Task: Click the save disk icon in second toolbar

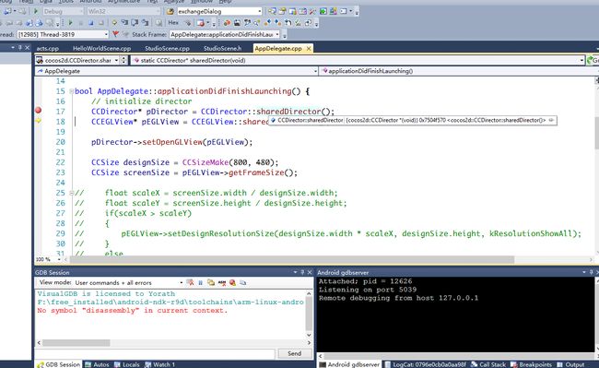Action: 237,23
